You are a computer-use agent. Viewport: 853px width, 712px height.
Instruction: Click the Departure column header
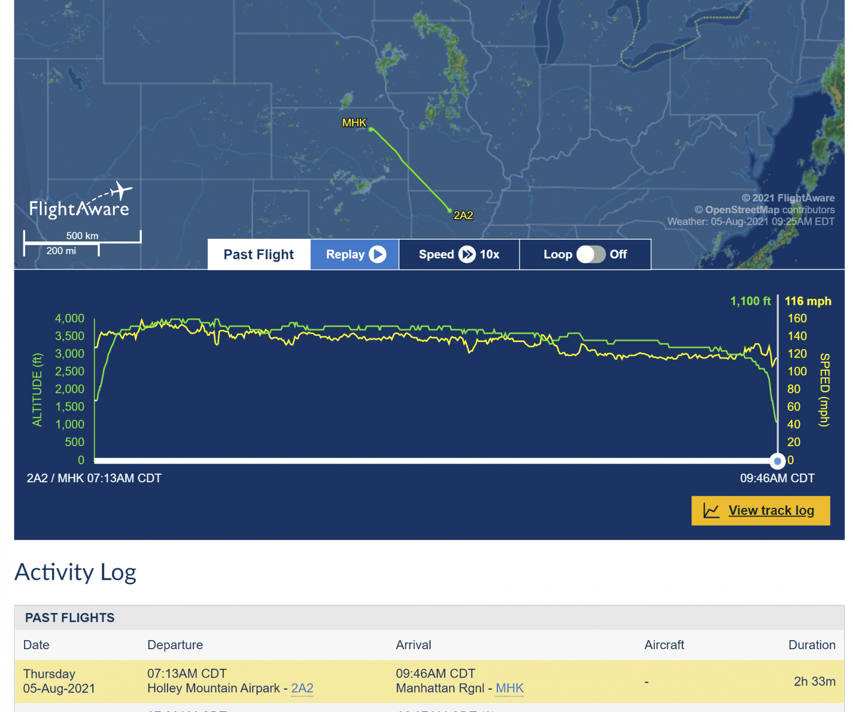click(175, 645)
